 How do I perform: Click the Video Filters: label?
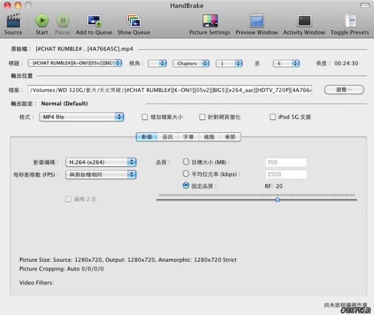click(36, 283)
